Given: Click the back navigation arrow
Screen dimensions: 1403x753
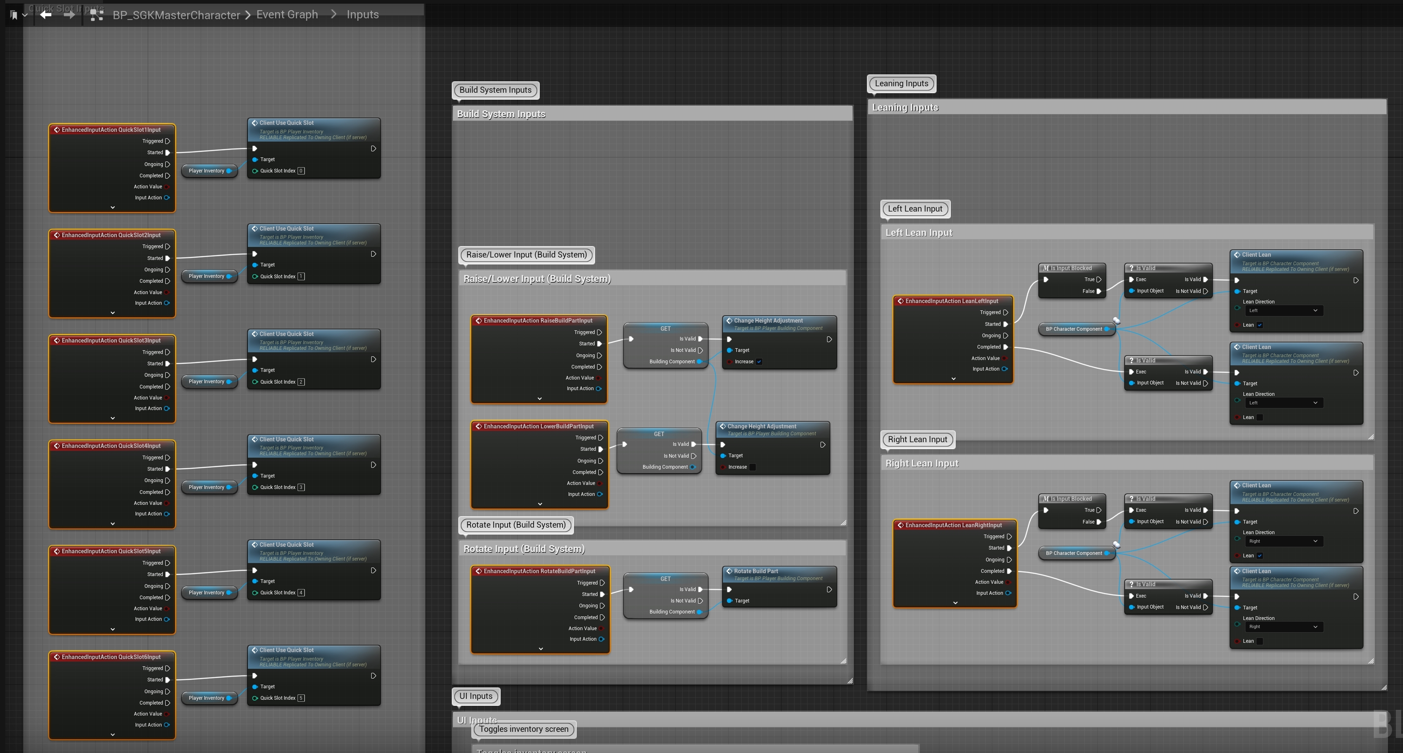Looking at the screenshot, I should 46,15.
